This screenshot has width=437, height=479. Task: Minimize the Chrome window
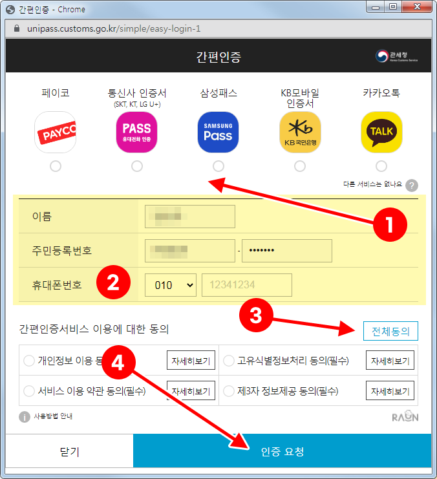tap(376, 7)
